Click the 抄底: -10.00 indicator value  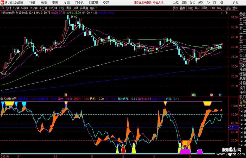click(97, 99)
